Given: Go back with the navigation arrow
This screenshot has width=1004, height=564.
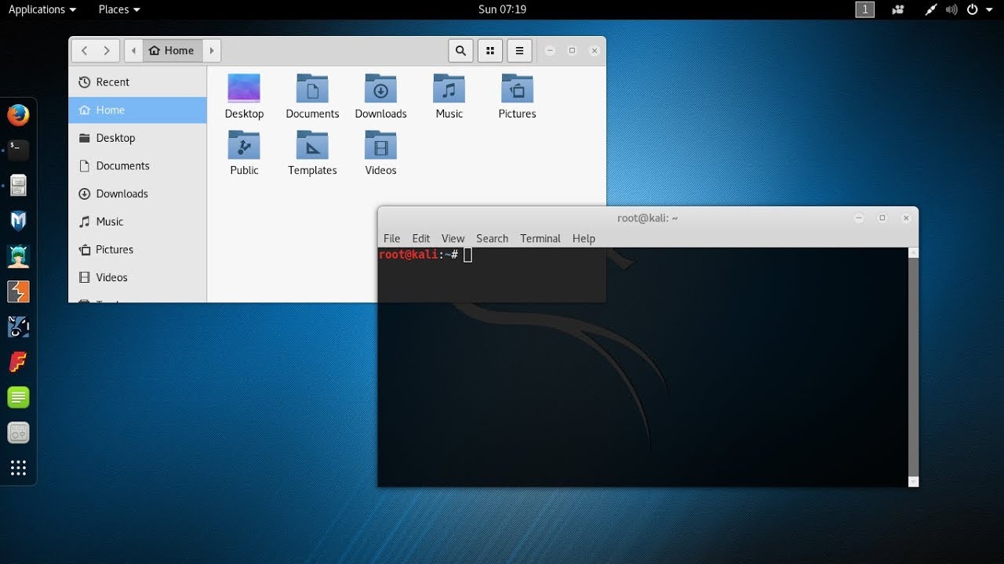Looking at the screenshot, I should [85, 51].
